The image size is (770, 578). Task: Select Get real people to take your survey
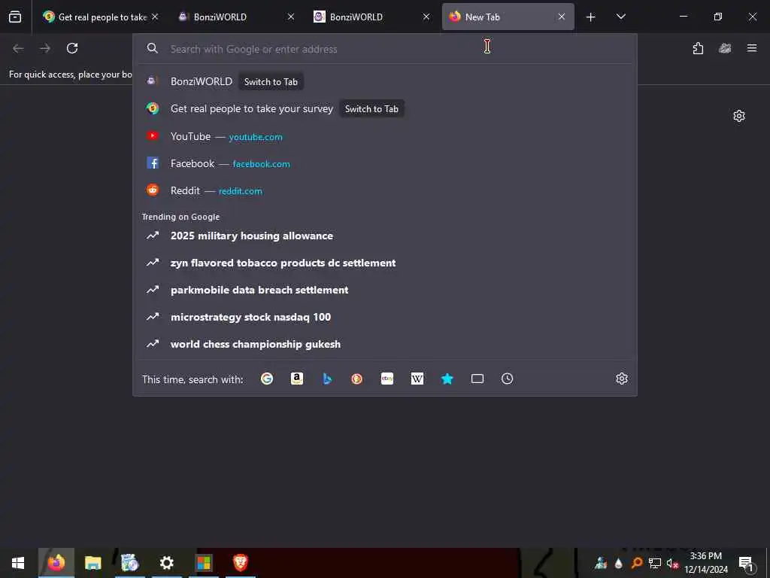click(x=385, y=108)
